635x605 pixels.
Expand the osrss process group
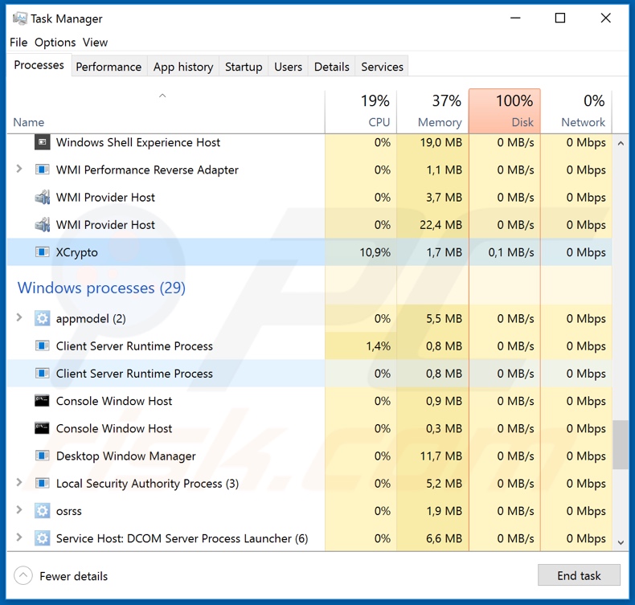click(x=19, y=510)
